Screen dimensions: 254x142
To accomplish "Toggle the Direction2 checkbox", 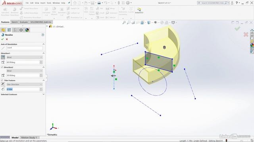I will 2,67.
